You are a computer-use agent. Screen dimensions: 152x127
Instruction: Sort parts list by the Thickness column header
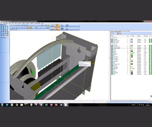(x=146, y=36)
